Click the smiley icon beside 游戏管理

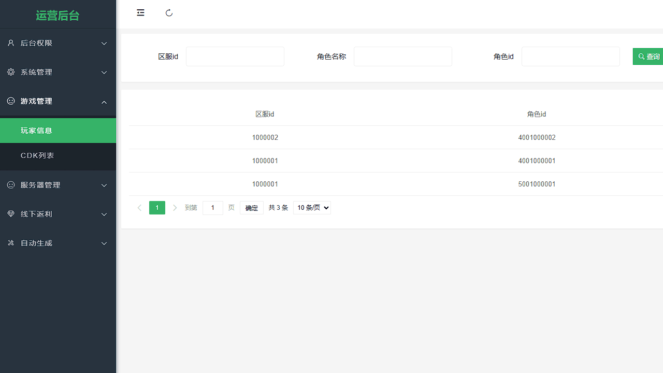click(10, 101)
